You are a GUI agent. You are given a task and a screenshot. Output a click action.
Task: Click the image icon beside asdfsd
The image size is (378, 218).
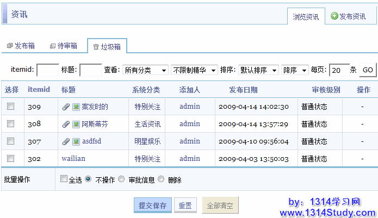(x=76, y=142)
